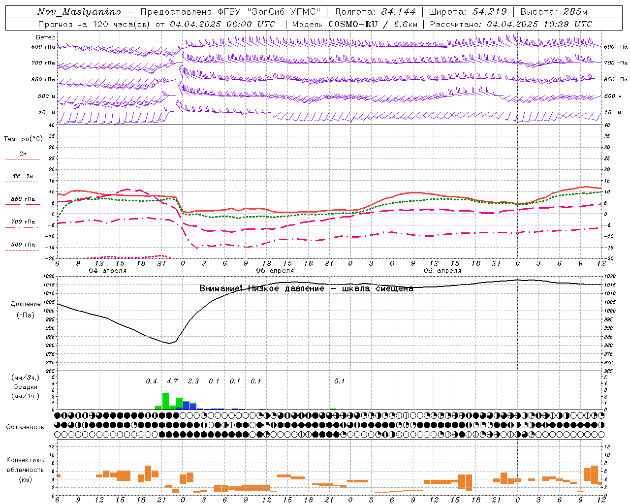Click the 850 гПа temperature legend entry
Screen dimensions: 630x504
[x=23, y=199]
